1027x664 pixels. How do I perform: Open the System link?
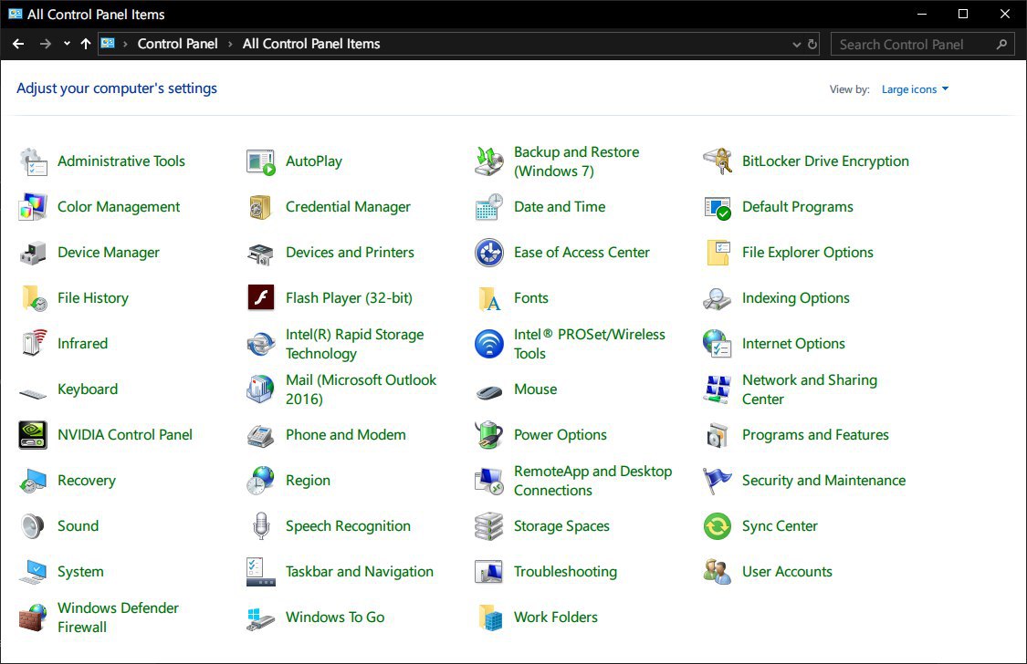click(x=80, y=572)
